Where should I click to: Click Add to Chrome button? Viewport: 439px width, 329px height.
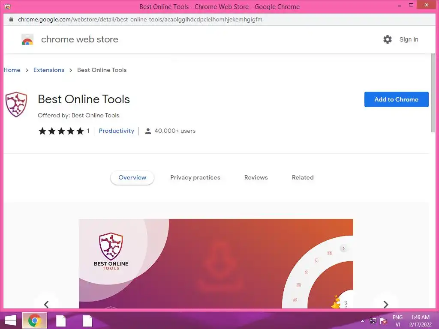point(396,99)
